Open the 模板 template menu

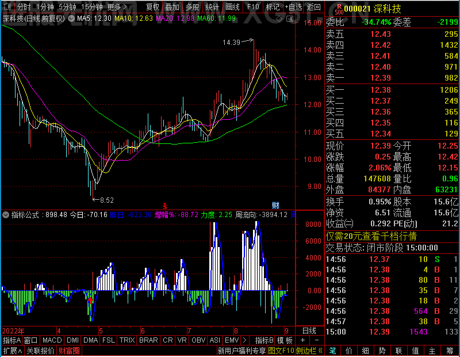click(285, 340)
